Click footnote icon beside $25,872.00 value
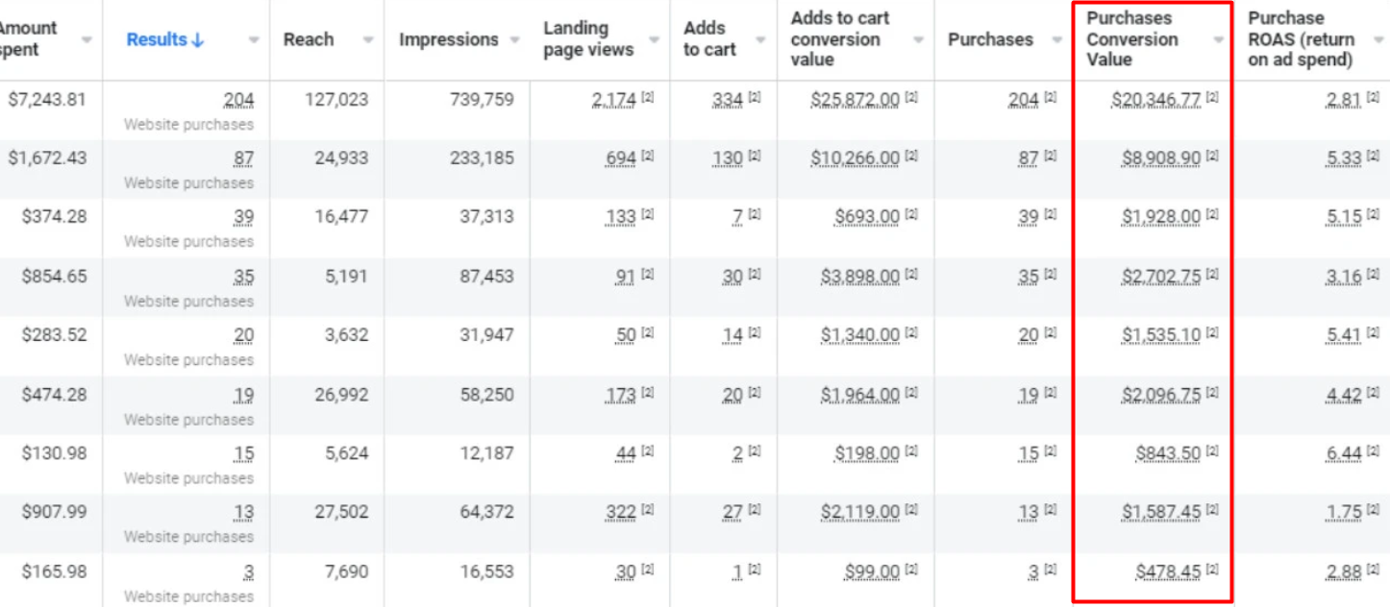The image size is (1390, 607). click(911, 97)
